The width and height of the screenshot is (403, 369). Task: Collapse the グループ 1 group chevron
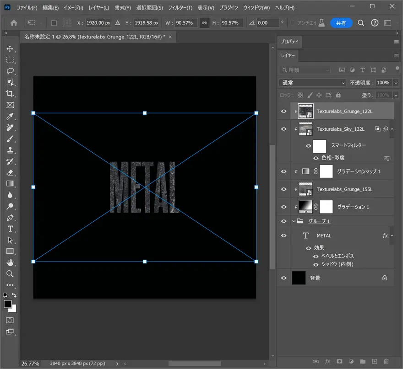click(294, 221)
